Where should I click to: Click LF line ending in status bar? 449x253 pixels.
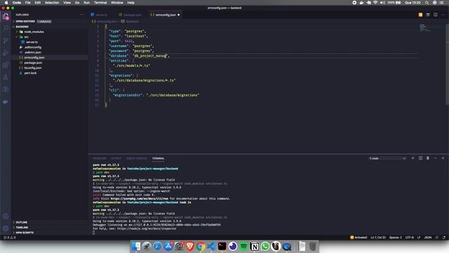[x=419, y=238]
